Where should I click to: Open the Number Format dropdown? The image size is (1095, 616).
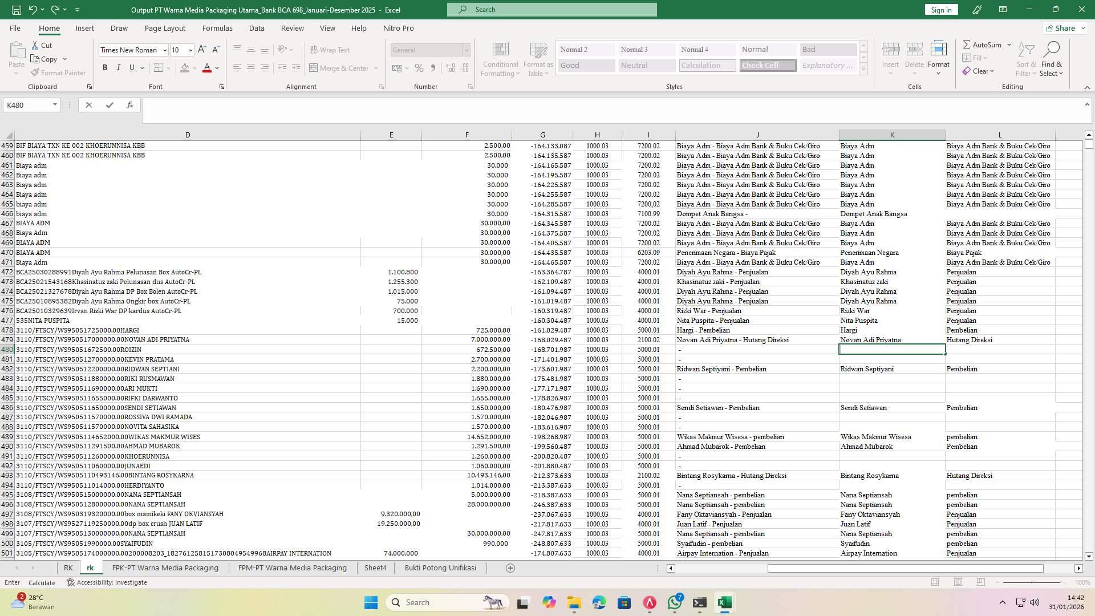click(466, 50)
